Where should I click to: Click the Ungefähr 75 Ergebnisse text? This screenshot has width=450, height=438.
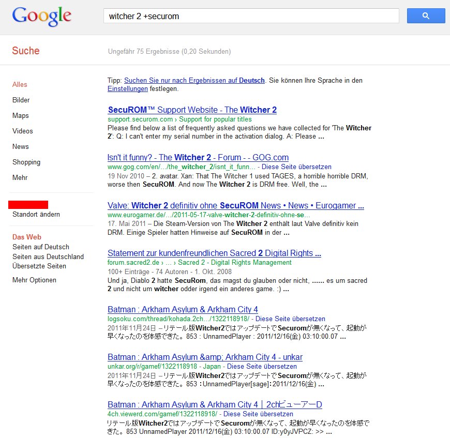[x=169, y=52]
